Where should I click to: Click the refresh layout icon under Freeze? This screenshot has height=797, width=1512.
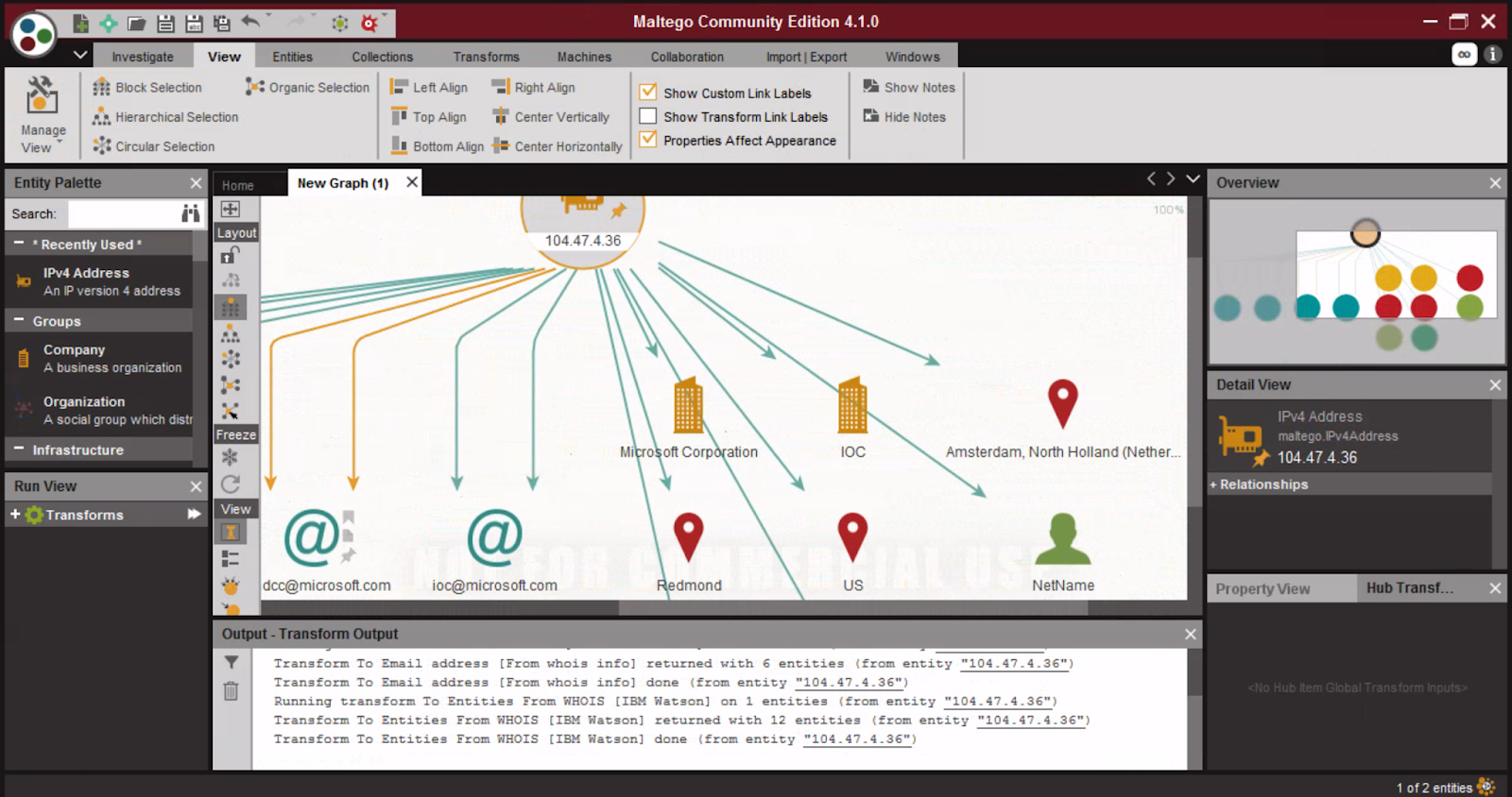230,484
